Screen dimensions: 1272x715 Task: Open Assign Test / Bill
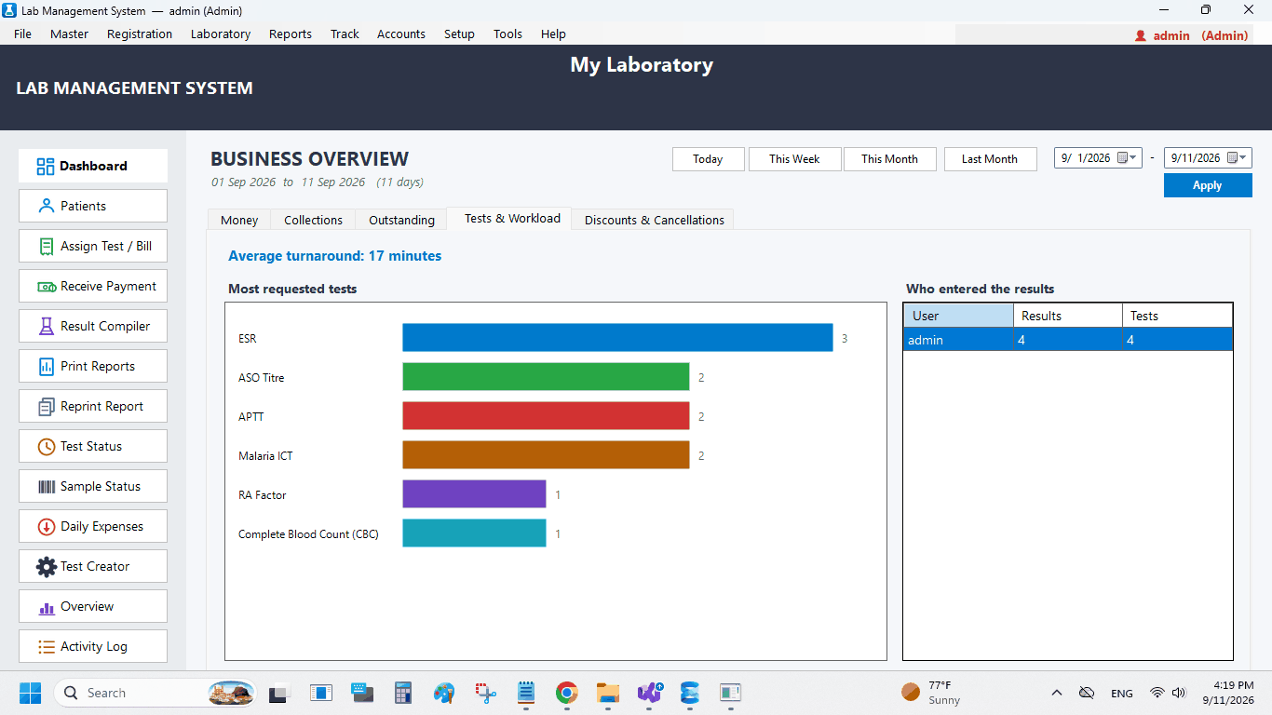click(93, 246)
